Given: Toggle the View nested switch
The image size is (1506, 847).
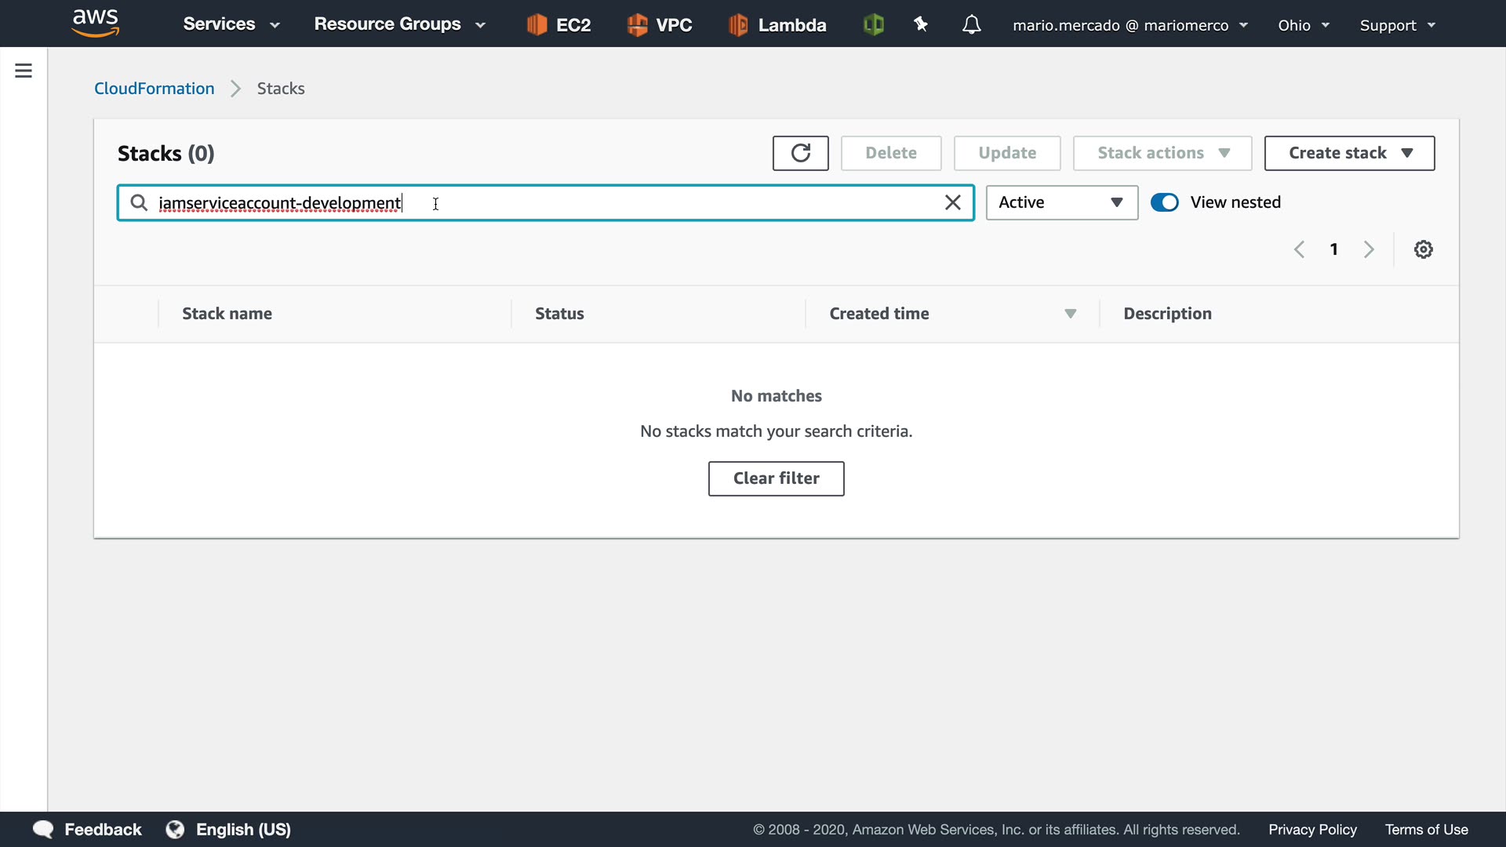Looking at the screenshot, I should [1165, 202].
